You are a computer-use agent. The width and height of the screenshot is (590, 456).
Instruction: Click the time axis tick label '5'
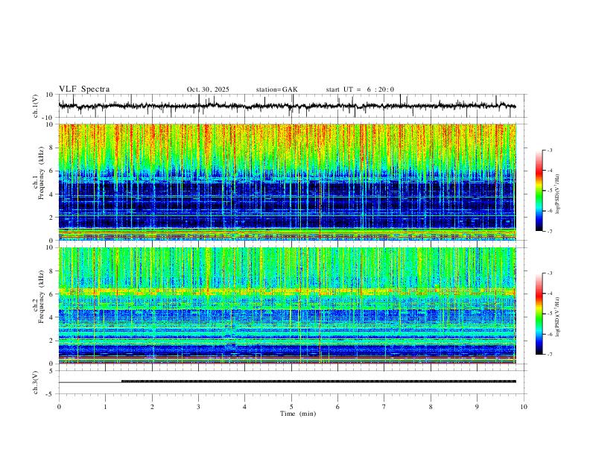coord(291,407)
